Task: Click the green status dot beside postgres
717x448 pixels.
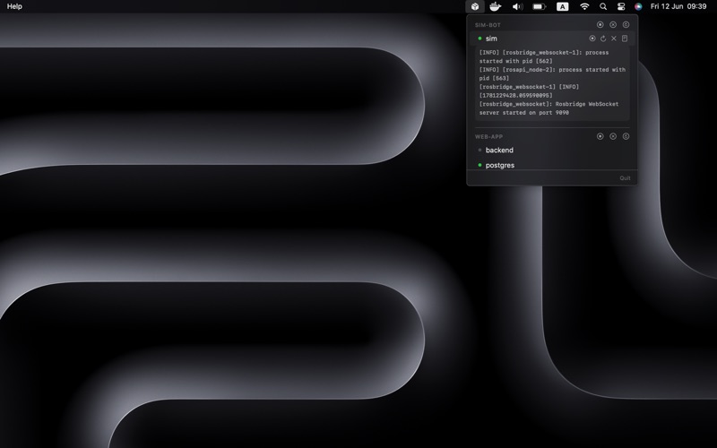Action: coord(479,165)
